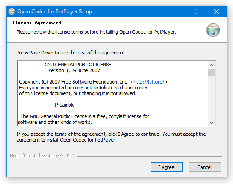Click the scroll down arrow of license text
Viewport: 233px width, 184px height.
click(x=211, y=123)
